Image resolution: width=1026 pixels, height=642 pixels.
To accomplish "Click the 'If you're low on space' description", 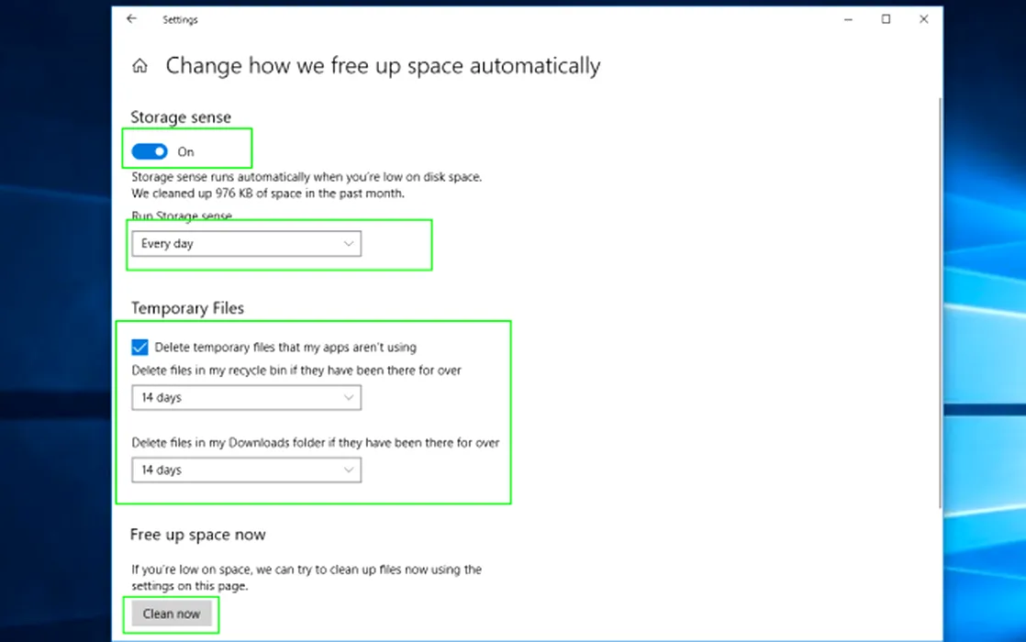I will point(307,577).
